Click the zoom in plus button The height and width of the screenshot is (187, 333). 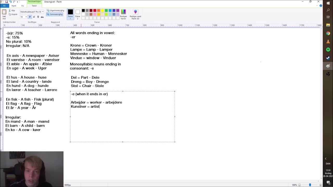click(320, 185)
